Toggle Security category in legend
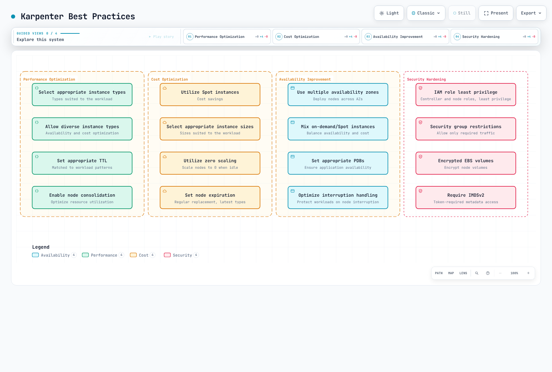The image size is (552, 372). pos(181,255)
